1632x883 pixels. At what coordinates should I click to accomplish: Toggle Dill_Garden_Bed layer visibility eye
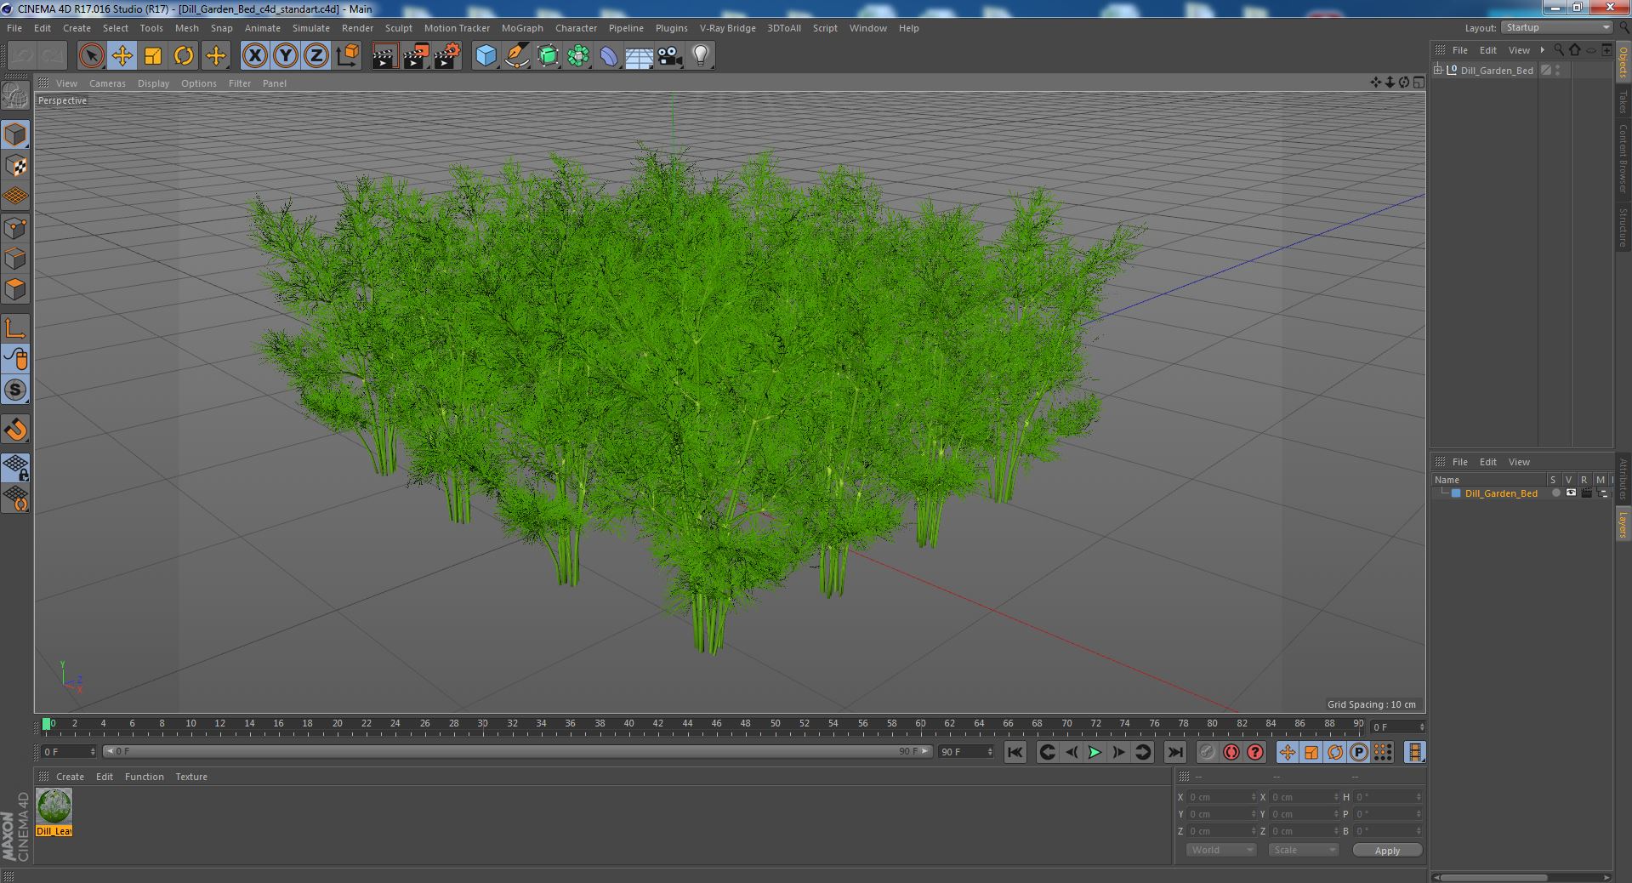(x=1571, y=493)
